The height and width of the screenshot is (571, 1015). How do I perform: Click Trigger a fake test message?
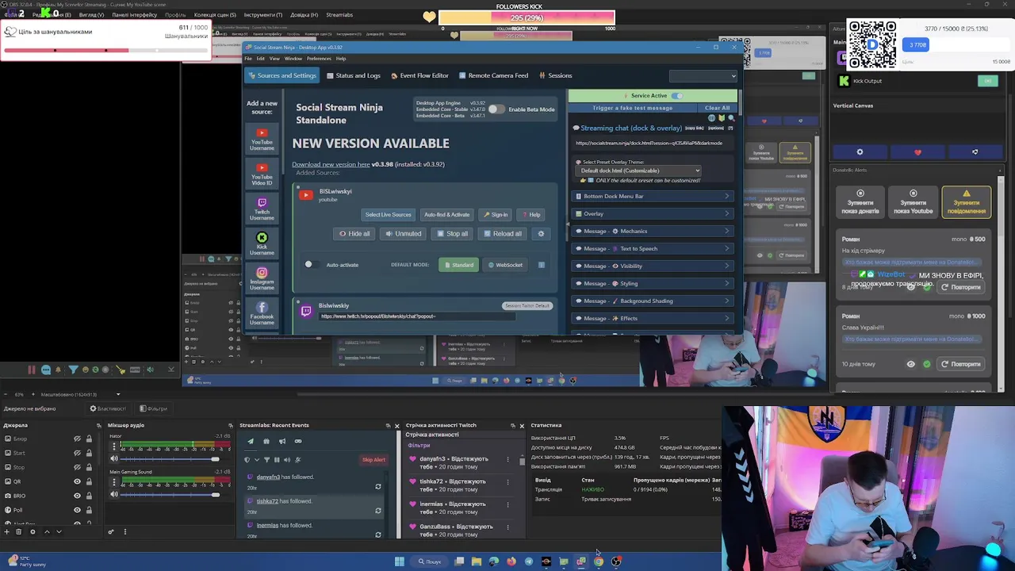[632, 108]
